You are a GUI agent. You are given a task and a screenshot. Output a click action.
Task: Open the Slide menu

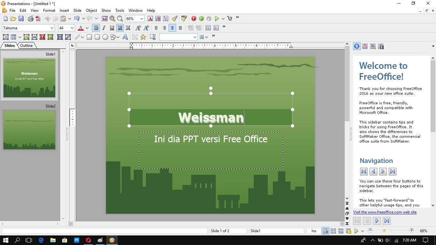(x=77, y=11)
